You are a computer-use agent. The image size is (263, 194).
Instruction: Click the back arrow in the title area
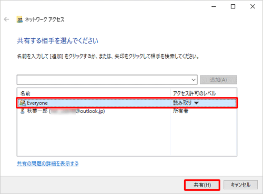click(x=6, y=19)
